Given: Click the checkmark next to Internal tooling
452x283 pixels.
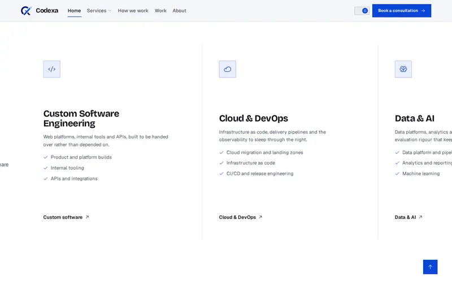Looking at the screenshot, I should click(x=46, y=168).
